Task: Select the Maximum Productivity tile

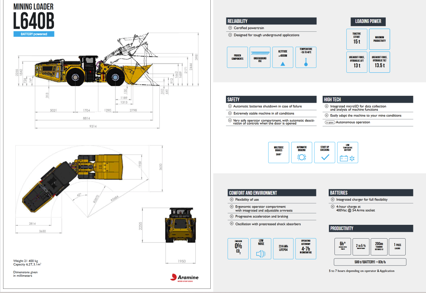Action: tap(380, 39)
